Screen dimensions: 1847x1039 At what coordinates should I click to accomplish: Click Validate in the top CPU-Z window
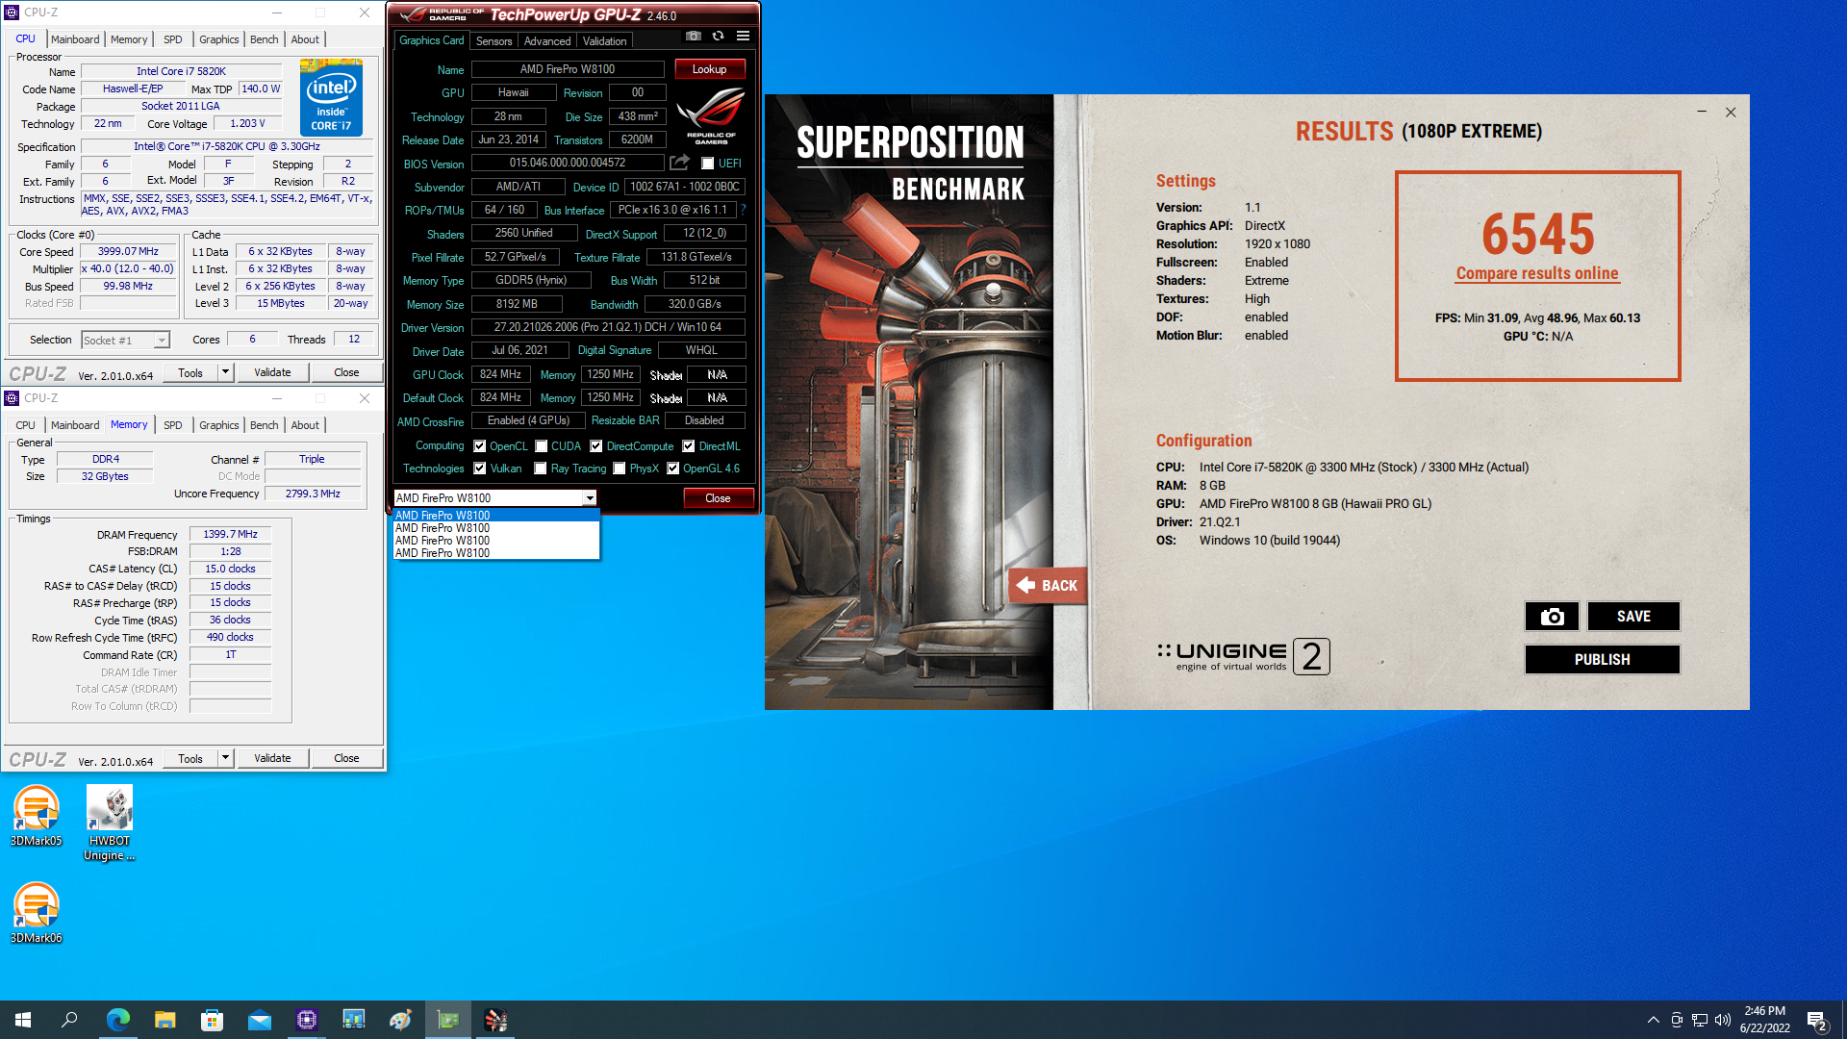pyautogui.click(x=272, y=372)
